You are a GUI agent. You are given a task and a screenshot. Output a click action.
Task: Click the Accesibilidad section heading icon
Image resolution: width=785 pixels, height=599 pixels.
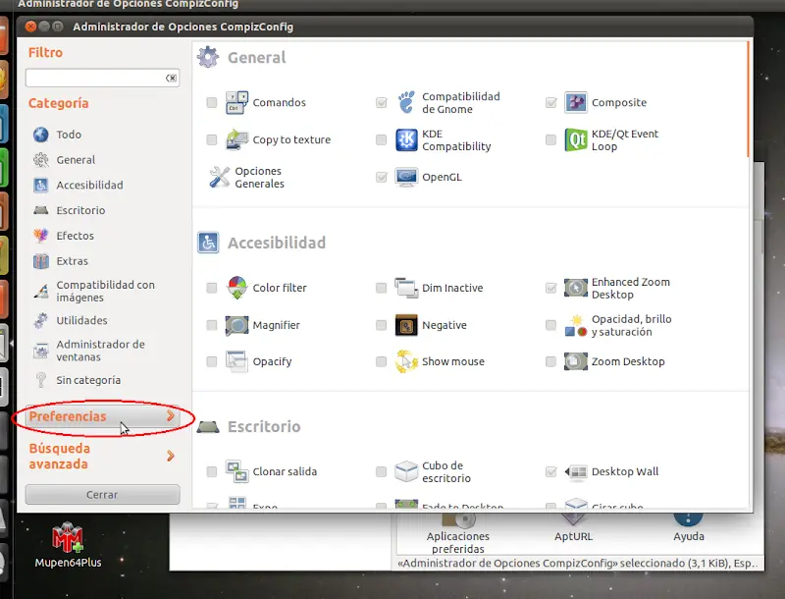pos(208,243)
